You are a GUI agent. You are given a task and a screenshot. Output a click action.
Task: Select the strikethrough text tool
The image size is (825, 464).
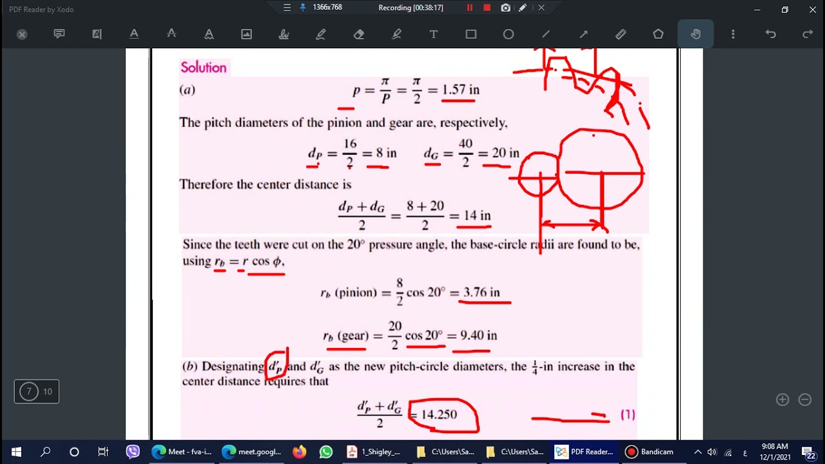click(171, 34)
